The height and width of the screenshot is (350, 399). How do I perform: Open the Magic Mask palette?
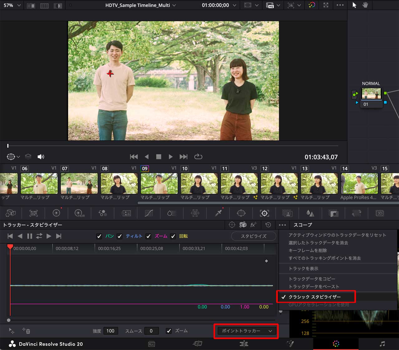pos(287,213)
